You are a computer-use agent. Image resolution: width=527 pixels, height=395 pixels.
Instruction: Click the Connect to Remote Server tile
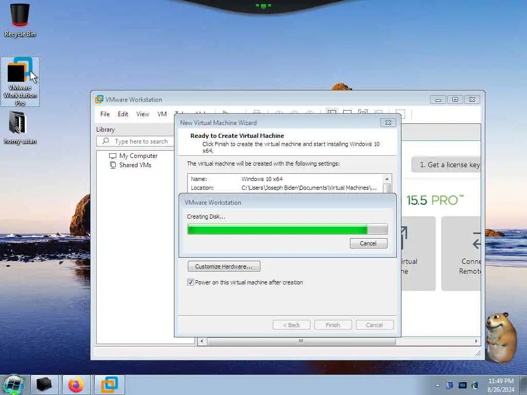click(461, 254)
